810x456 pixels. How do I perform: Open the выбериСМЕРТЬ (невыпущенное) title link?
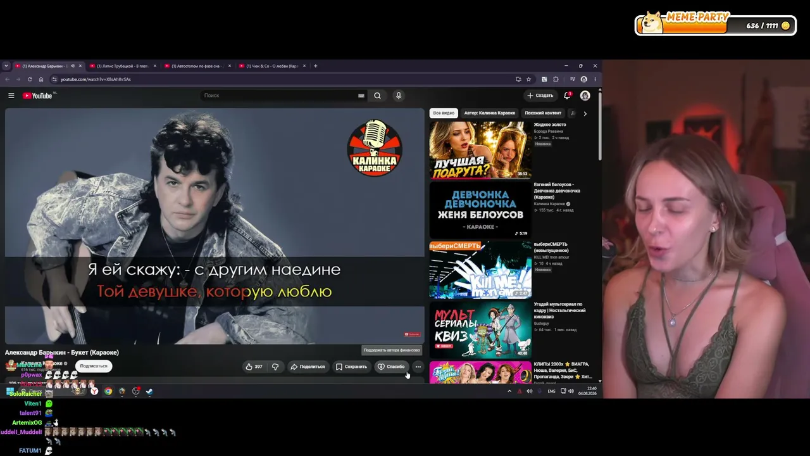point(551,247)
